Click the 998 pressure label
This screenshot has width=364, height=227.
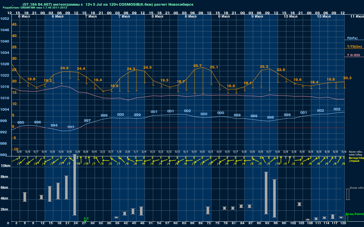coord(270,117)
